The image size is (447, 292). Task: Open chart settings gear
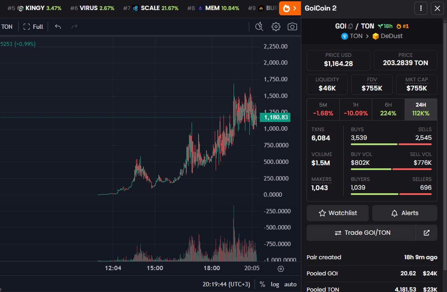276,27
